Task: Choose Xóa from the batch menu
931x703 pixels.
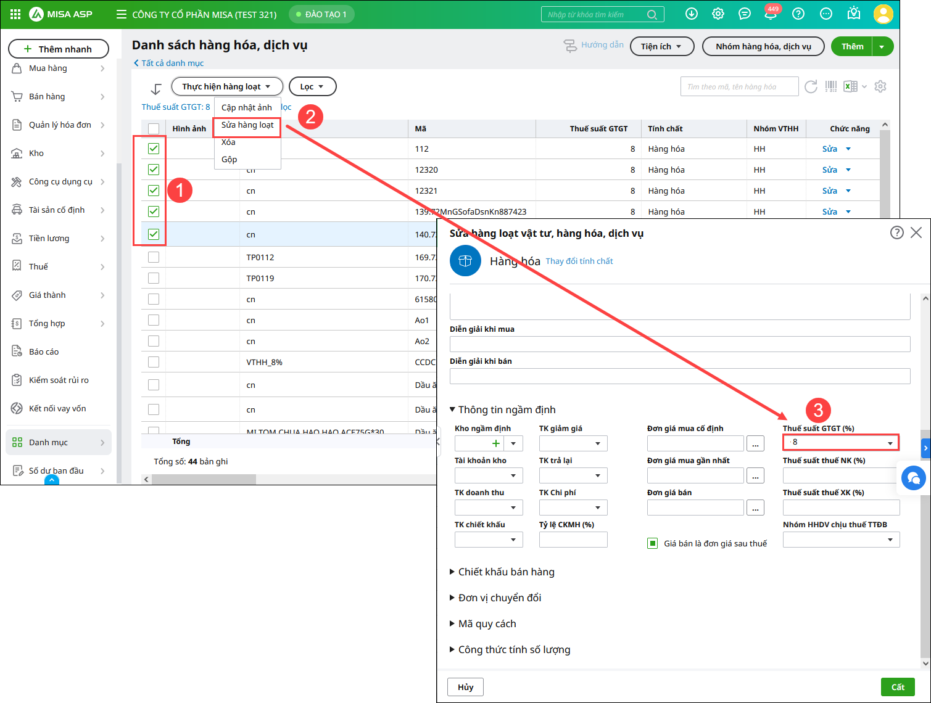Action: 247,142
